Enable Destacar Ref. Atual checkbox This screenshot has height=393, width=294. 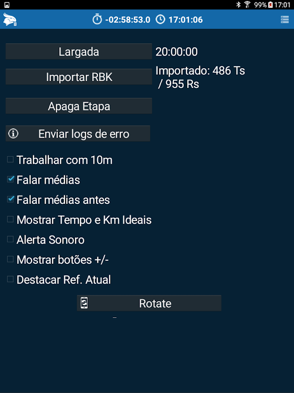click(10, 280)
